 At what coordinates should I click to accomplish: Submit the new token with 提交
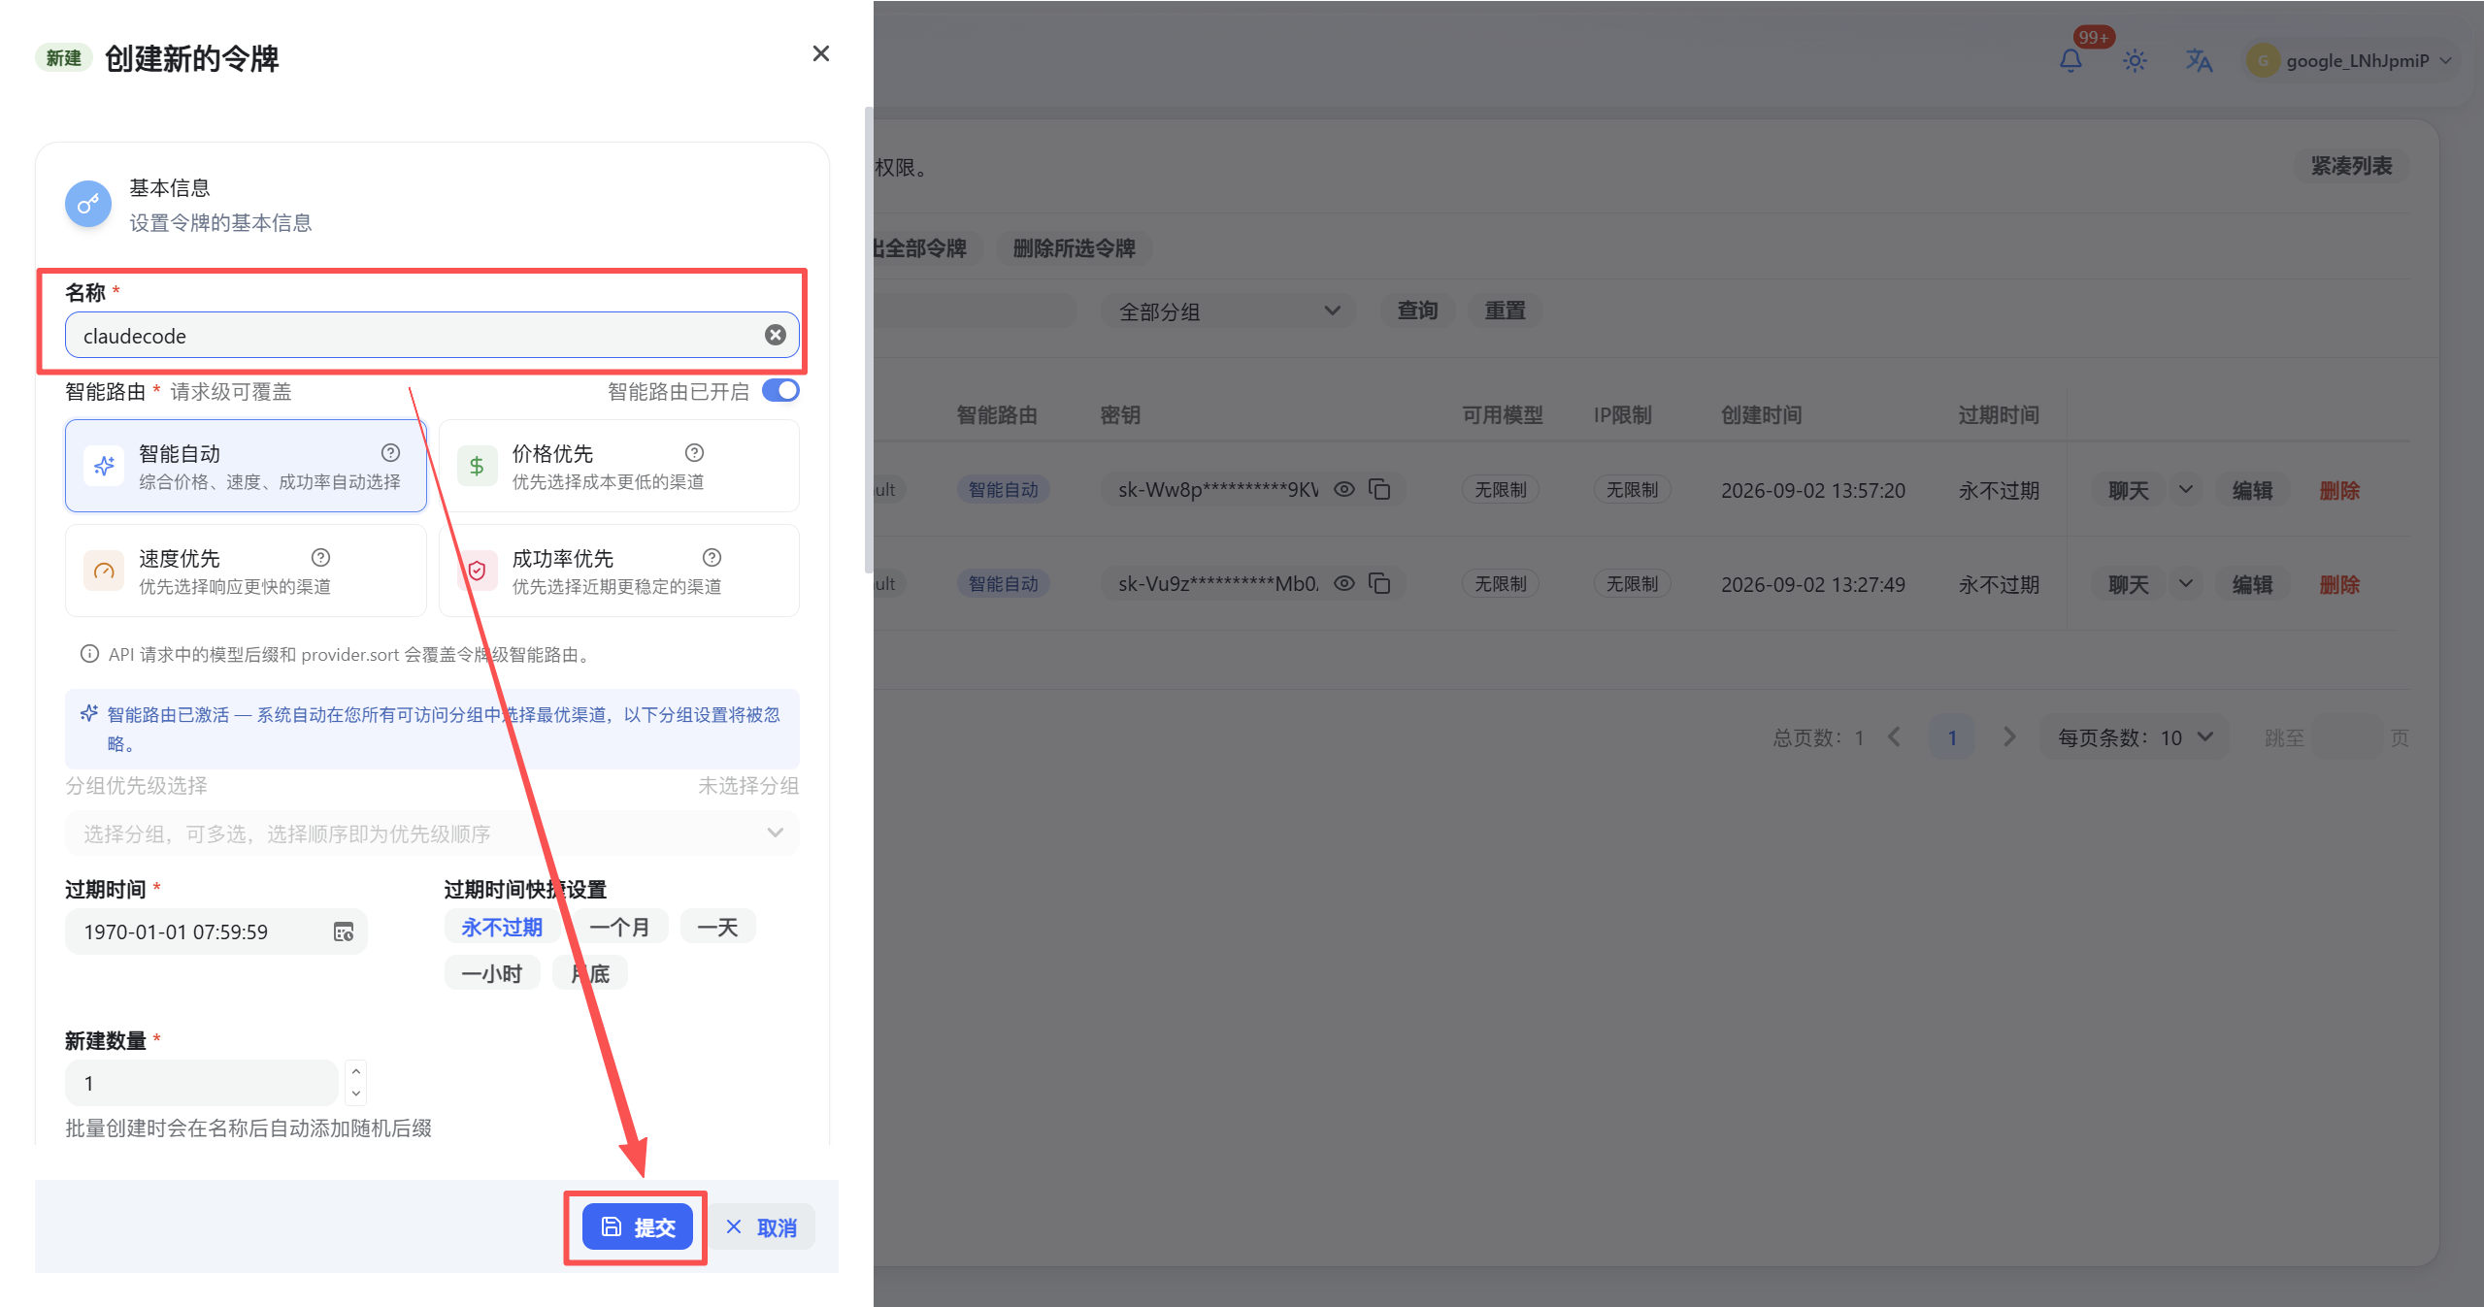click(x=637, y=1226)
